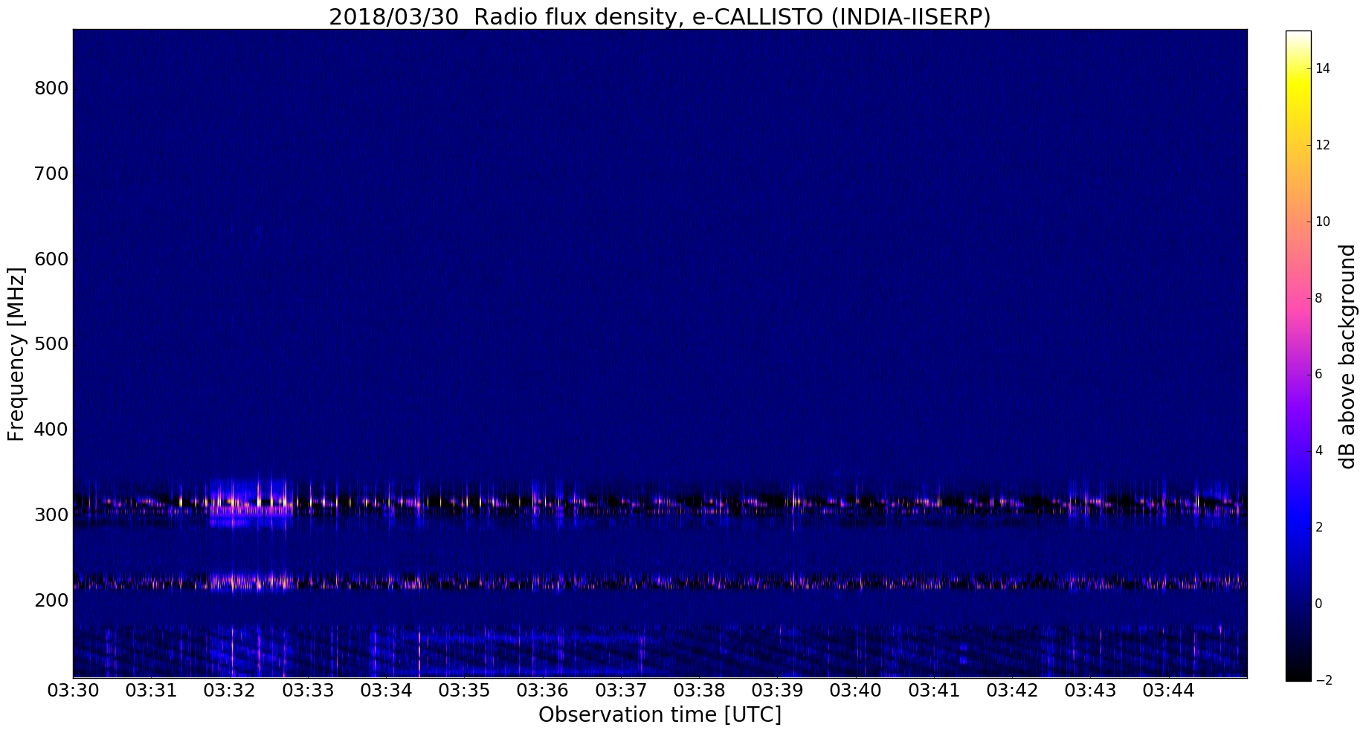Image resolution: width=1366 pixels, height=733 pixels.
Task: Click the emission band near 220 MHz at 03:38
Action: [699, 581]
